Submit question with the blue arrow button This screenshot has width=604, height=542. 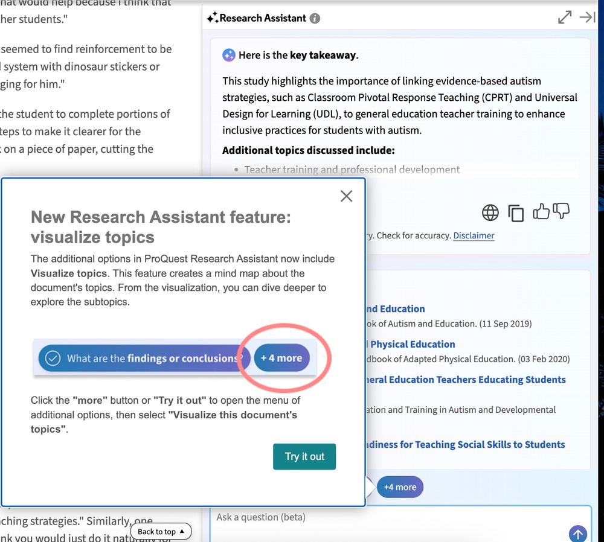(x=577, y=534)
